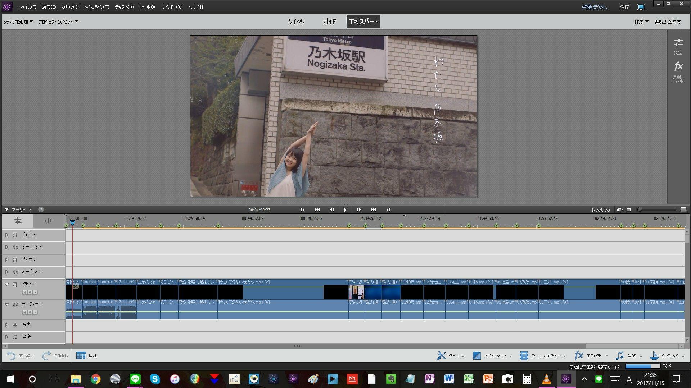Go to next edit point
This screenshot has width=691, height=388.
(x=374, y=209)
